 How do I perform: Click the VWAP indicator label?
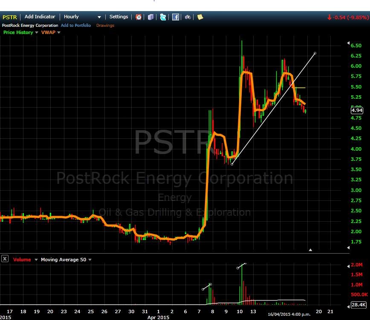pos(48,32)
